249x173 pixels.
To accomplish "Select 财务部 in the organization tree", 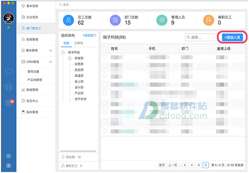I will point(79,64).
